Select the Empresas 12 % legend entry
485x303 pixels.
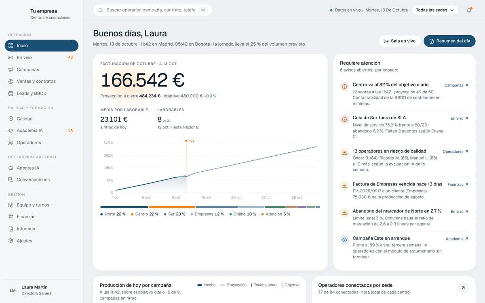coord(207,214)
